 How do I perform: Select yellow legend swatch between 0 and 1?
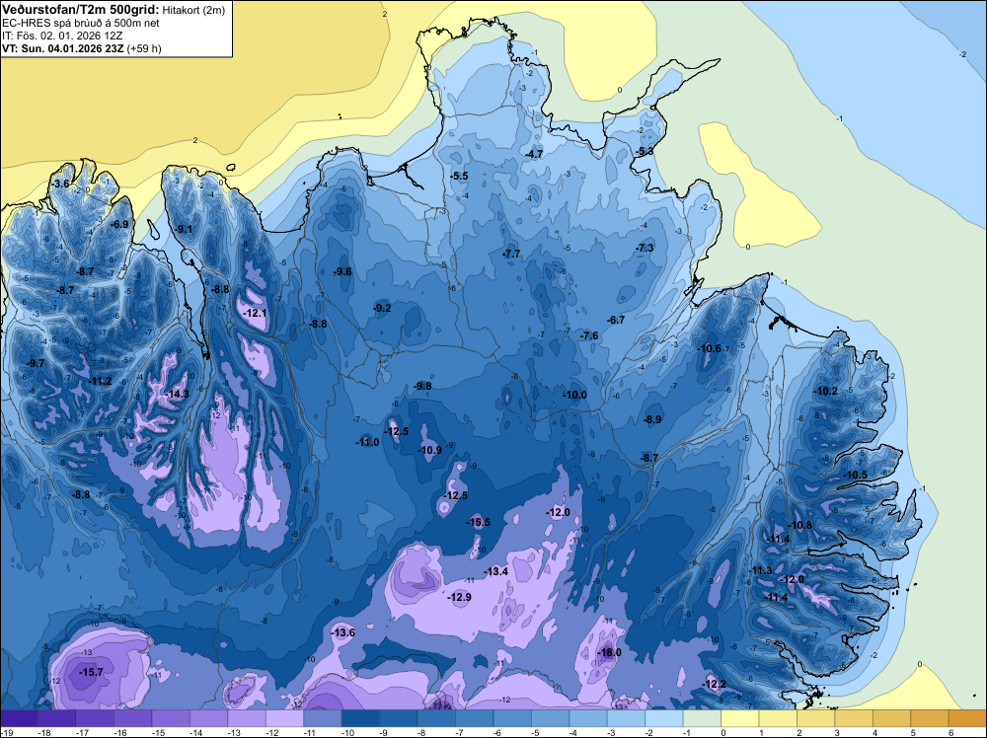(x=739, y=718)
